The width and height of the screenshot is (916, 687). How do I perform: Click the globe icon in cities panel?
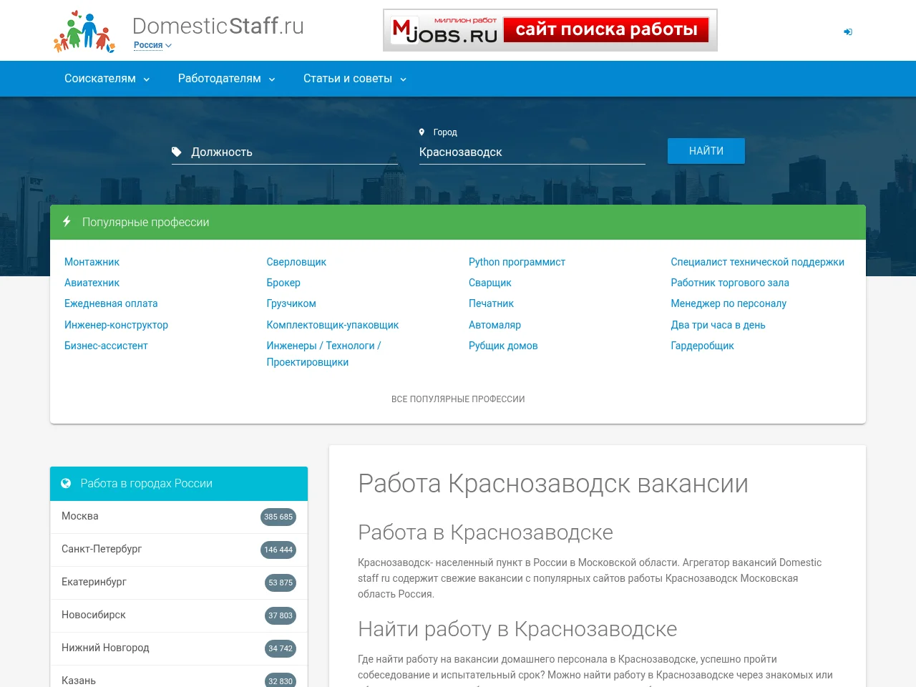coord(66,484)
